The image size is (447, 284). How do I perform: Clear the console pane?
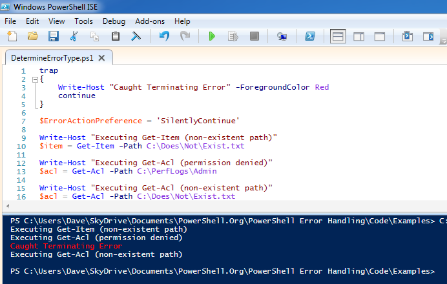coord(136,37)
